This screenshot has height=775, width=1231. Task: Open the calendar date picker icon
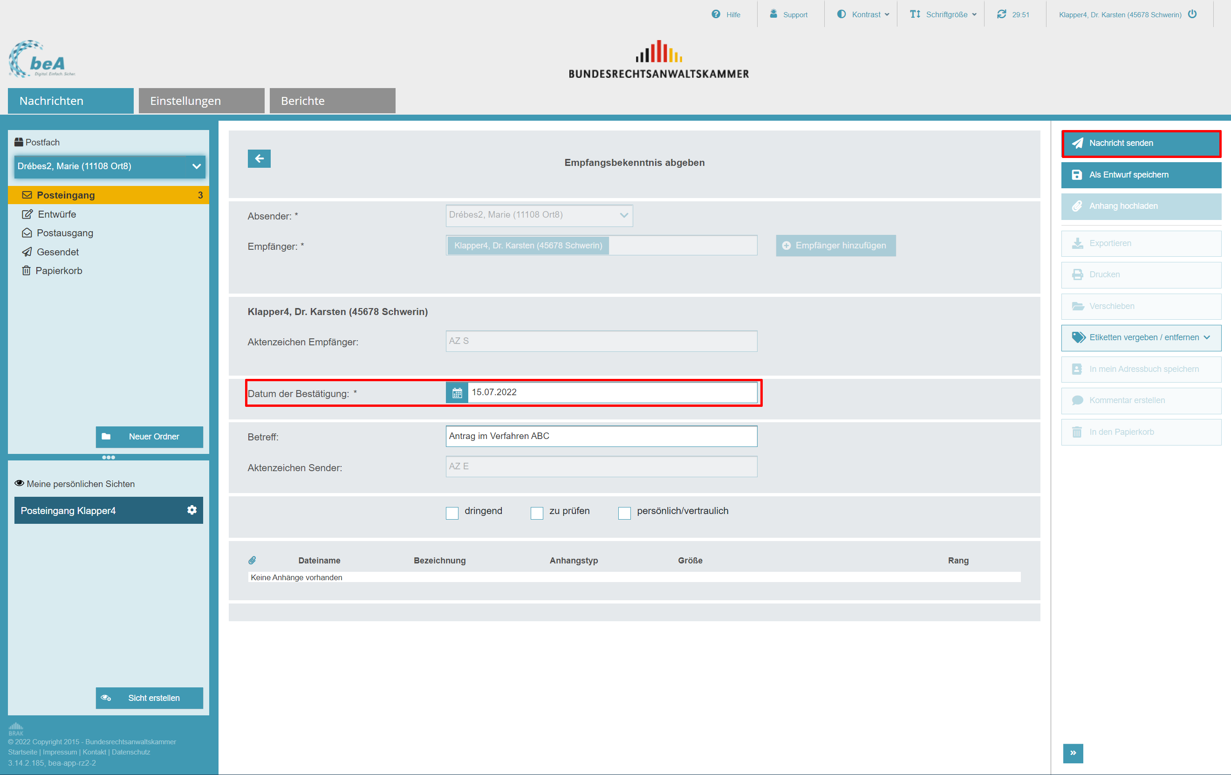(x=457, y=392)
